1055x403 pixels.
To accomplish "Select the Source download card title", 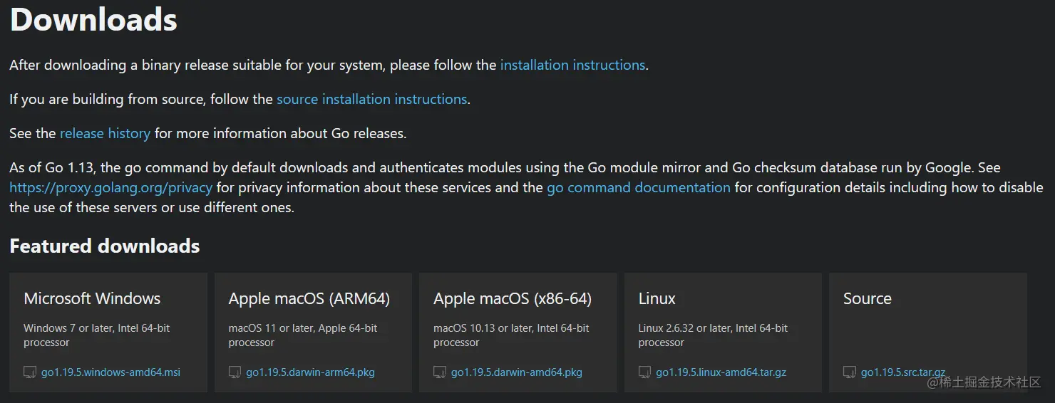I will [x=867, y=298].
